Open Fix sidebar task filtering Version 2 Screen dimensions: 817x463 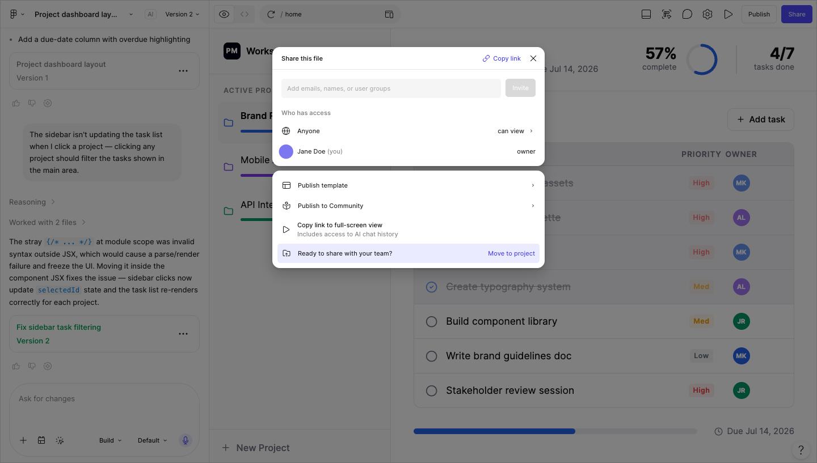pos(104,334)
